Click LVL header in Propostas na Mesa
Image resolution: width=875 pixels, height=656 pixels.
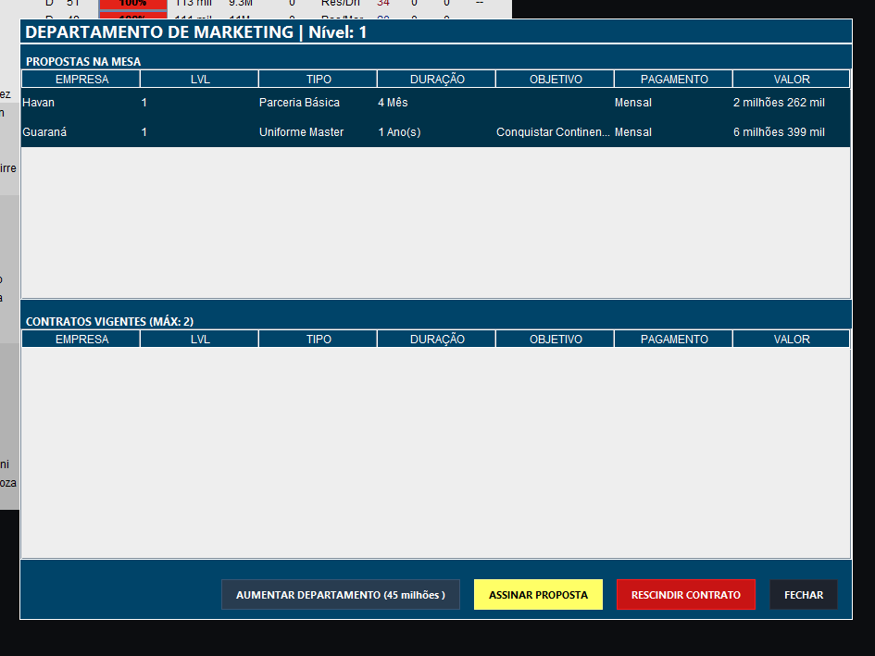200,80
